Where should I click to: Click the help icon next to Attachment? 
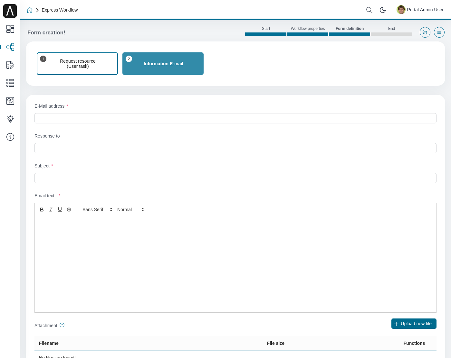[x=62, y=325]
